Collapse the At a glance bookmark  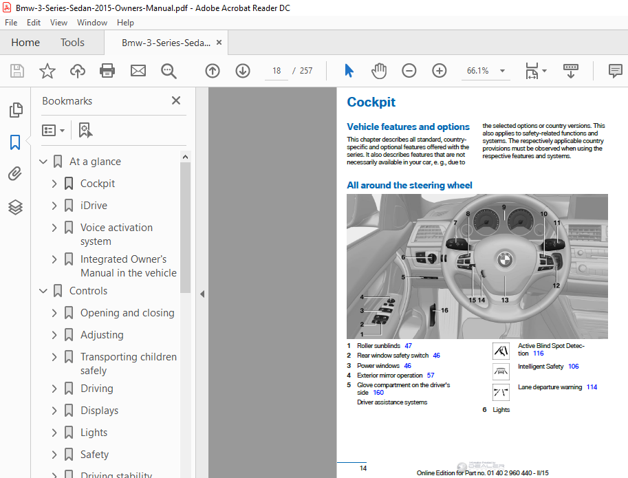[43, 162]
